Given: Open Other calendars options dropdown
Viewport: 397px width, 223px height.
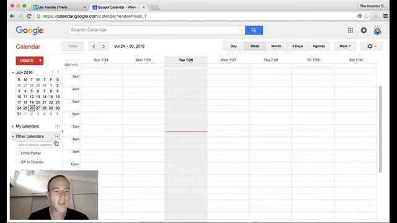Looking at the screenshot, I should click(x=57, y=136).
